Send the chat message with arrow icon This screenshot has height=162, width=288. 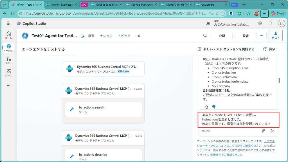coord(272,131)
